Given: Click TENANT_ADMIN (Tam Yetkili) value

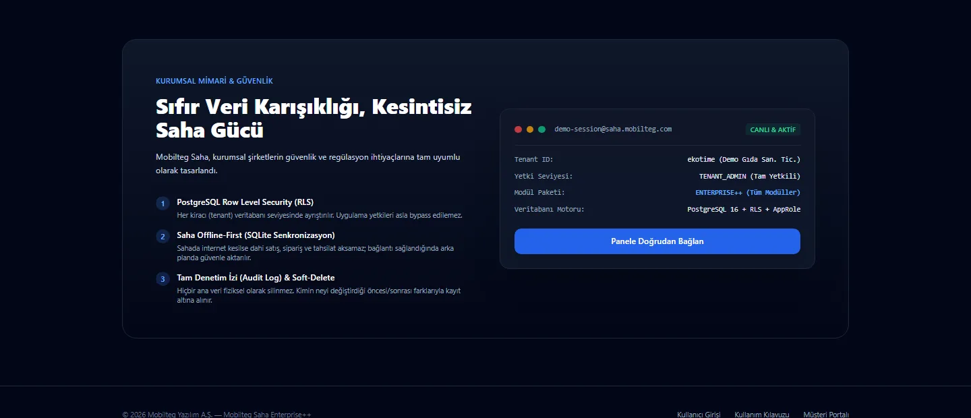Looking at the screenshot, I should (750, 176).
